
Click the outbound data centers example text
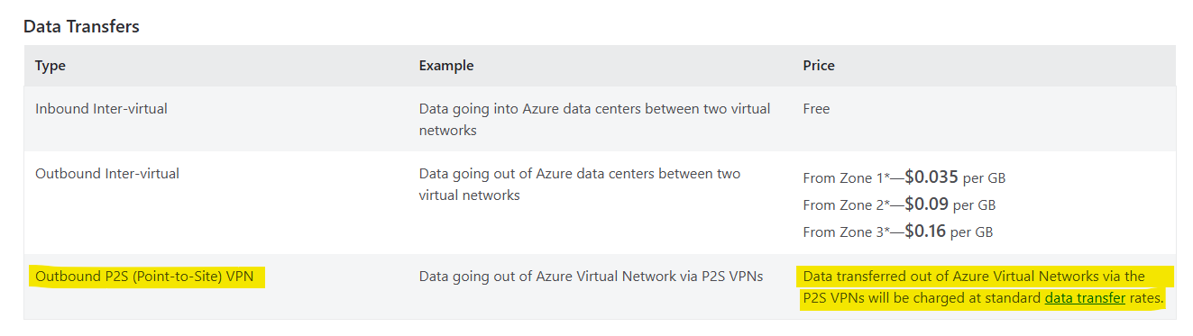tap(580, 184)
